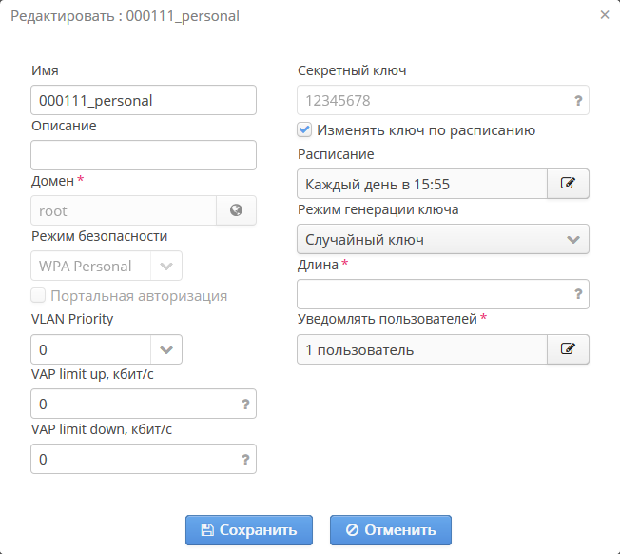Click help icon in VAP limit down field
The width and height of the screenshot is (620, 554).
(245, 460)
